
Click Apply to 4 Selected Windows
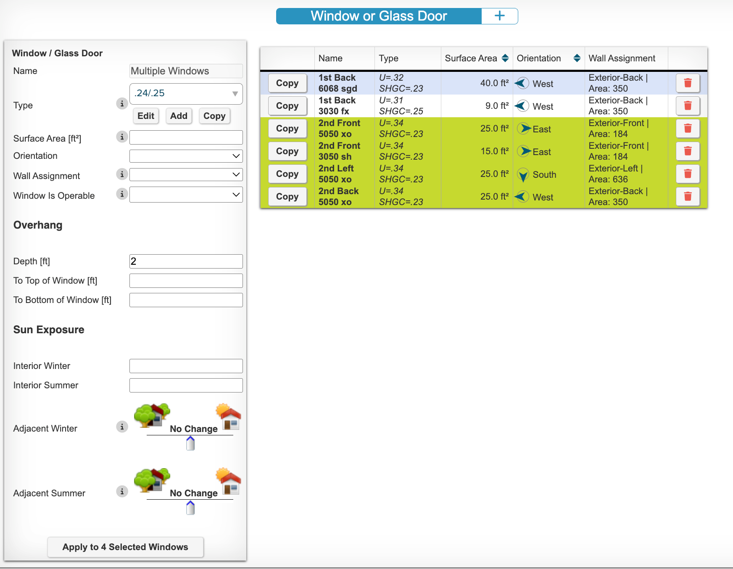point(125,547)
